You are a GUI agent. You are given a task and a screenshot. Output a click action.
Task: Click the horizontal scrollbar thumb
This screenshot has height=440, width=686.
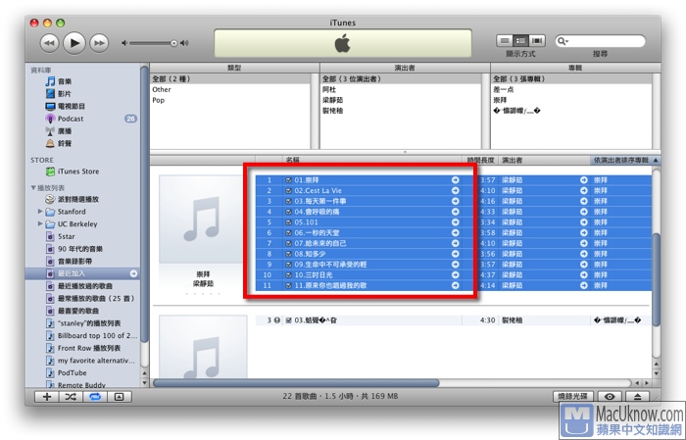pyautogui.click(x=296, y=383)
